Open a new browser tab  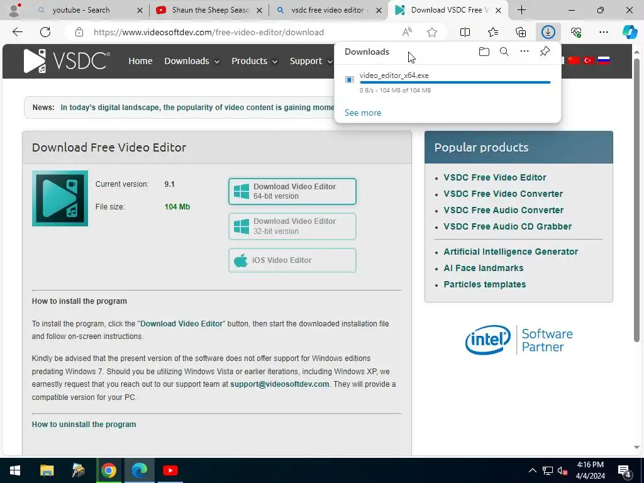[521, 10]
